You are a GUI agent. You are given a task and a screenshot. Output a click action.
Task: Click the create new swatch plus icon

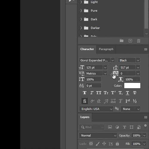(130, 41)
